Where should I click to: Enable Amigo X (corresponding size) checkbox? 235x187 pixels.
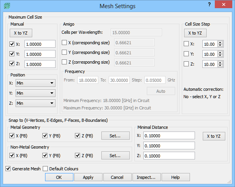[64, 43]
